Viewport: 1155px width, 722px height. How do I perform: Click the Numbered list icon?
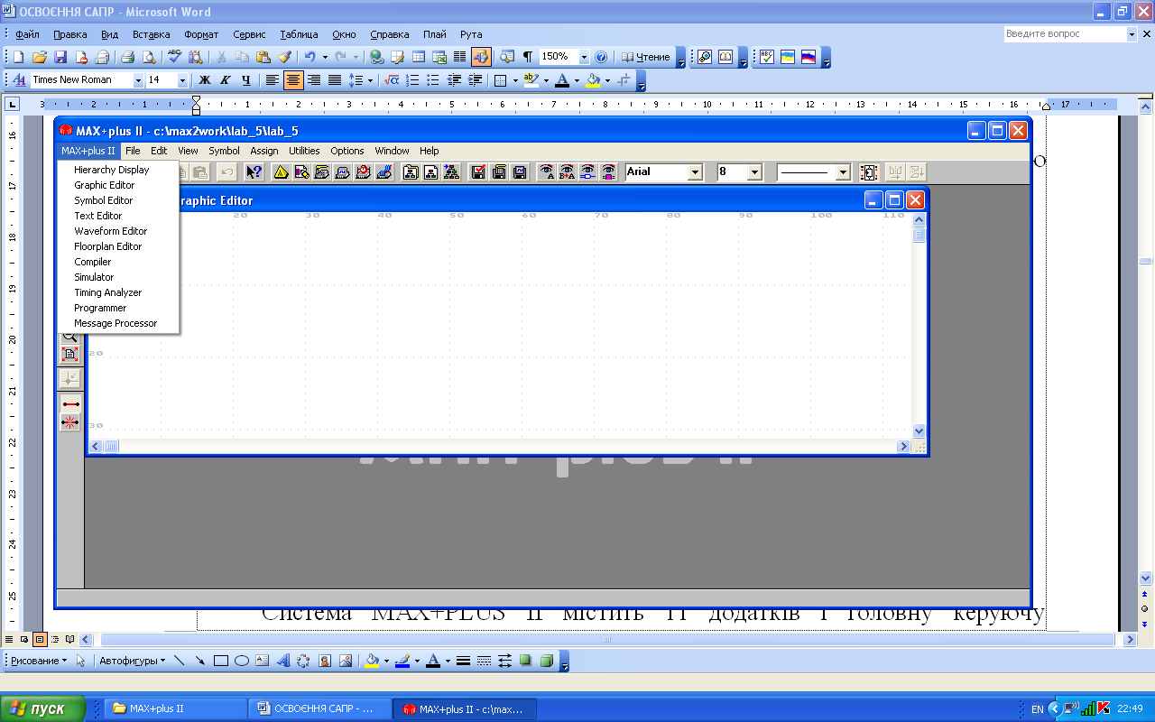(x=413, y=80)
